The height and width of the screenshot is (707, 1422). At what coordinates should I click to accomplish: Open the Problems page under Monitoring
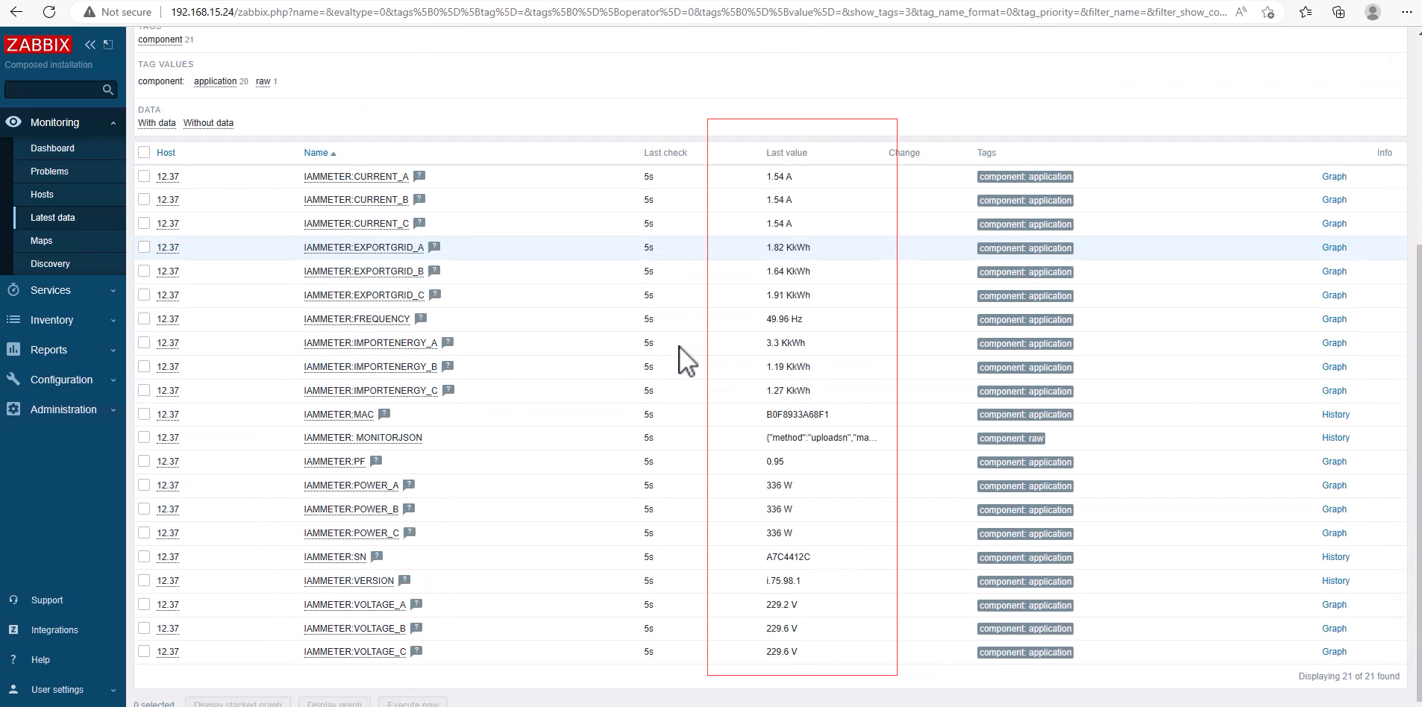point(49,172)
